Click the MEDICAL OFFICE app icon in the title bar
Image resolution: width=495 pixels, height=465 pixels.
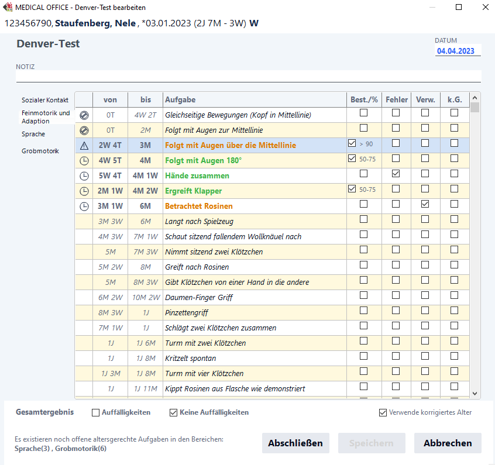pos(8,8)
